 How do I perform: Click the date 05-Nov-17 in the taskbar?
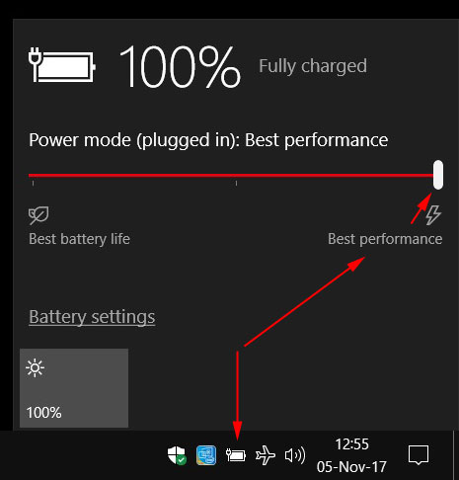click(x=351, y=467)
